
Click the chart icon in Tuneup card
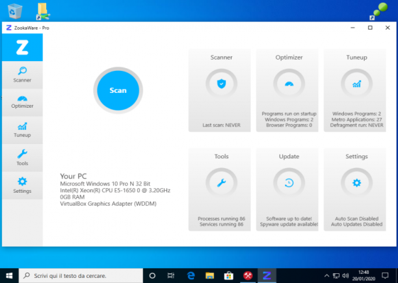tap(356, 84)
